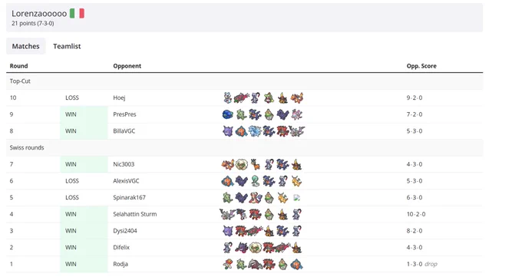The image size is (522, 277).
Task: Click the green-headed third icon in AlexisVGC's team
Action: (x=255, y=181)
